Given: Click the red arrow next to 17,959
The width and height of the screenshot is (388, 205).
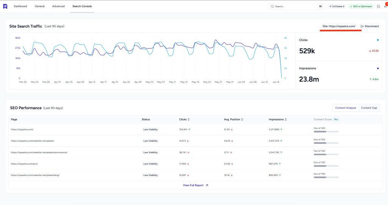Looking at the screenshot, I should [188, 164].
